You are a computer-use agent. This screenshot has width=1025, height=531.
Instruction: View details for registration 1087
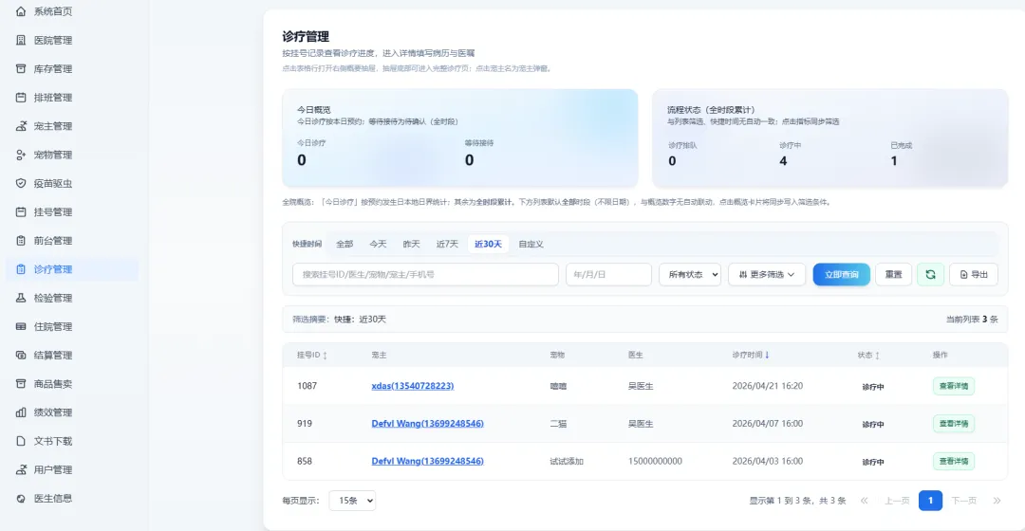click(x=954, y=386)
